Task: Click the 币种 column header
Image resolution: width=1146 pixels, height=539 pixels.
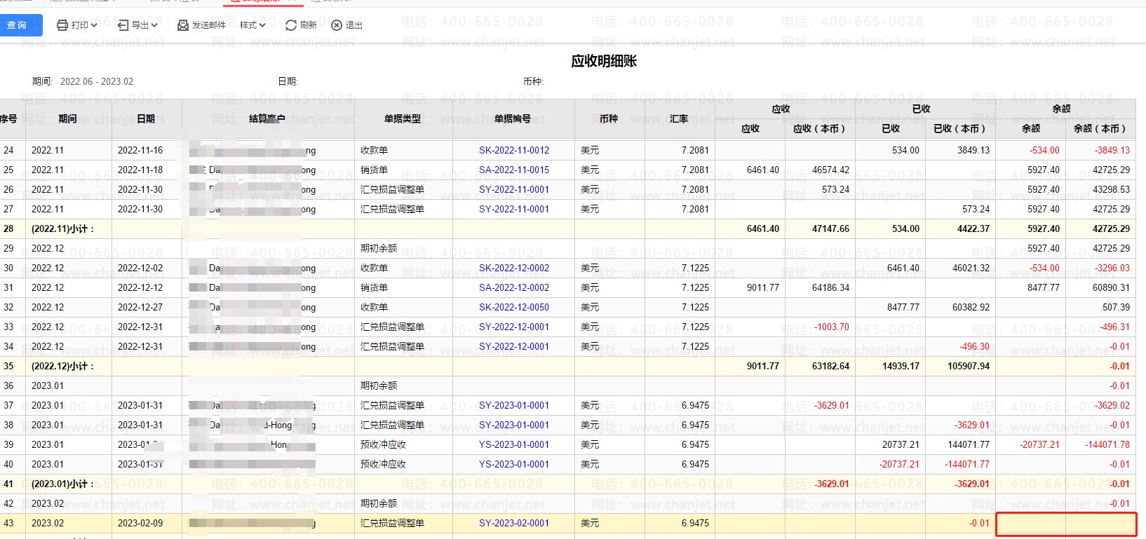Action: click(x=609, y=118)
